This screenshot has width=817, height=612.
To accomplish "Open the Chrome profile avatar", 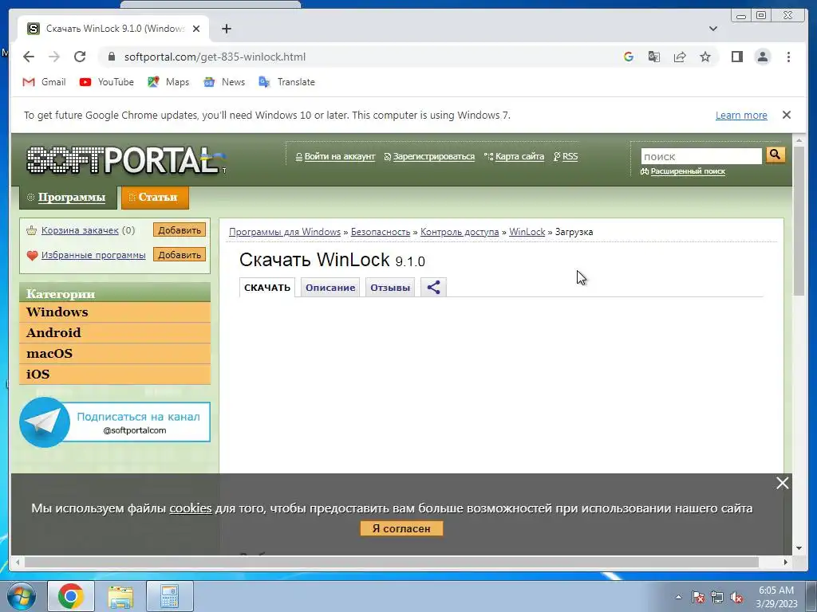I will pyautogui.click(x=762, y=57).
